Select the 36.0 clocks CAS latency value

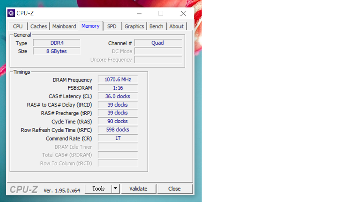pos(118,96)
